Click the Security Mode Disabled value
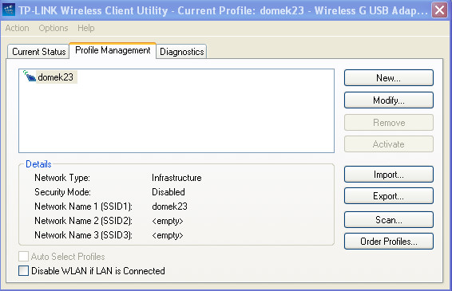452x291 pixels. 168,192
